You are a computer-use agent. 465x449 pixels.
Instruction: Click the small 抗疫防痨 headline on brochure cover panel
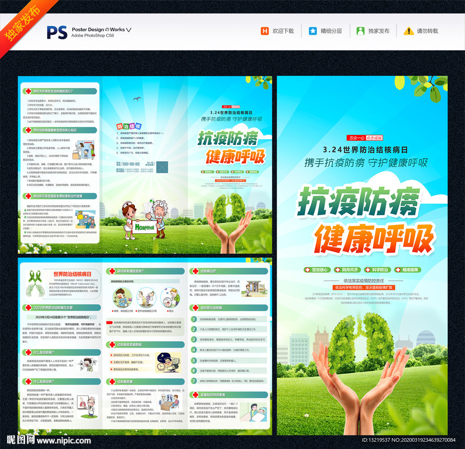tap(228, 138)
